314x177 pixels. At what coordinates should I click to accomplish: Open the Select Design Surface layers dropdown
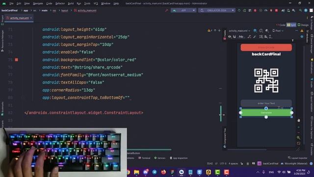pyautogui.click(x=255, y=30)
